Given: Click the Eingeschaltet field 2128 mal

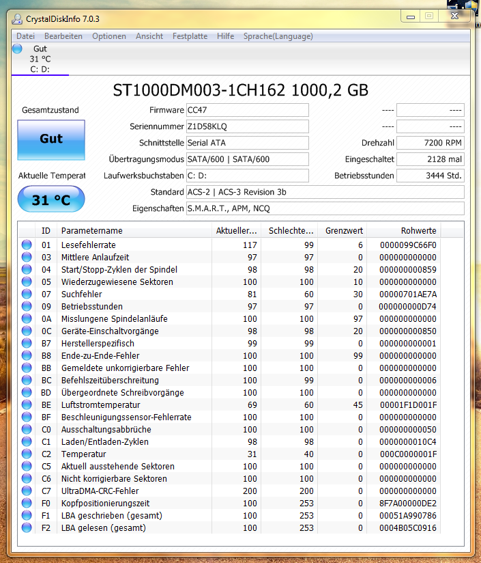Looking at the screenshot, I should [x=430, y=159].
